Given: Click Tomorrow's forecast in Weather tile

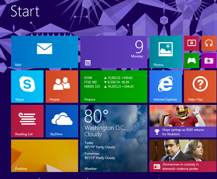Looking at the screenshot, I should click(100, 156).
